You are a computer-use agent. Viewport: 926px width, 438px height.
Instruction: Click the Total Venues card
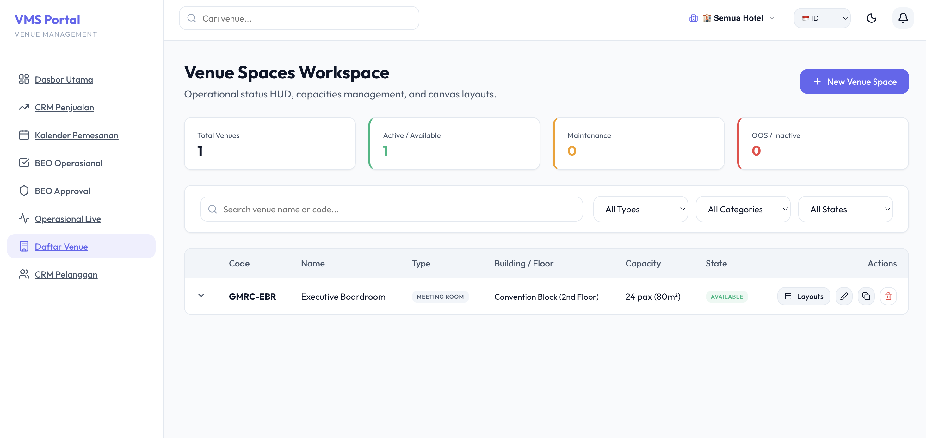click(270, 143)
